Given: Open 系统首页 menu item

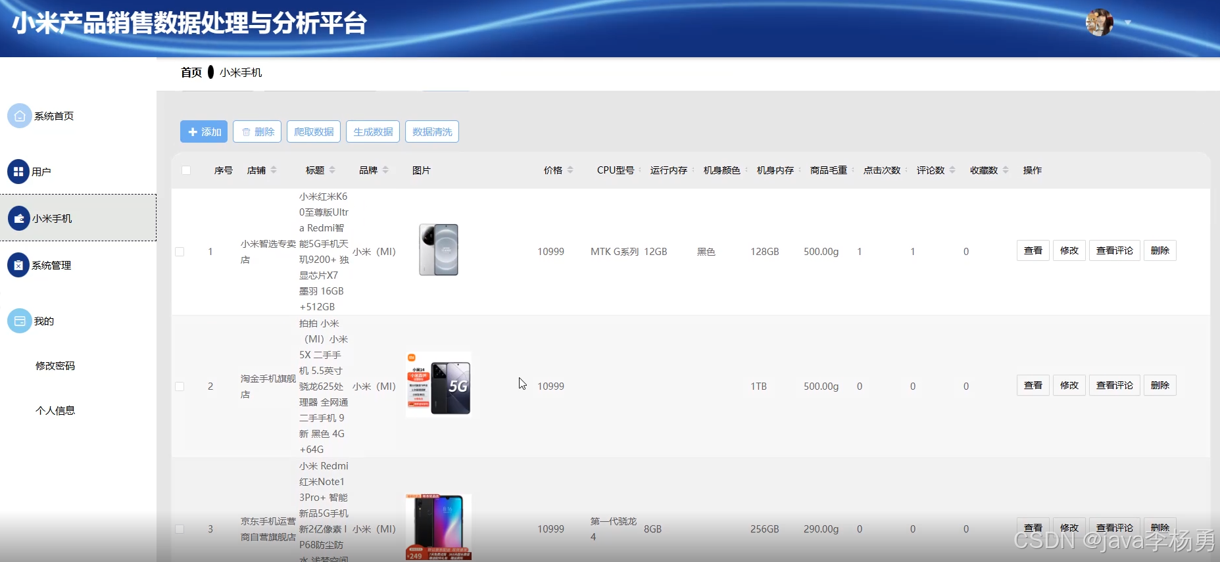Looking at the screenshot, I should click(54, 116).
